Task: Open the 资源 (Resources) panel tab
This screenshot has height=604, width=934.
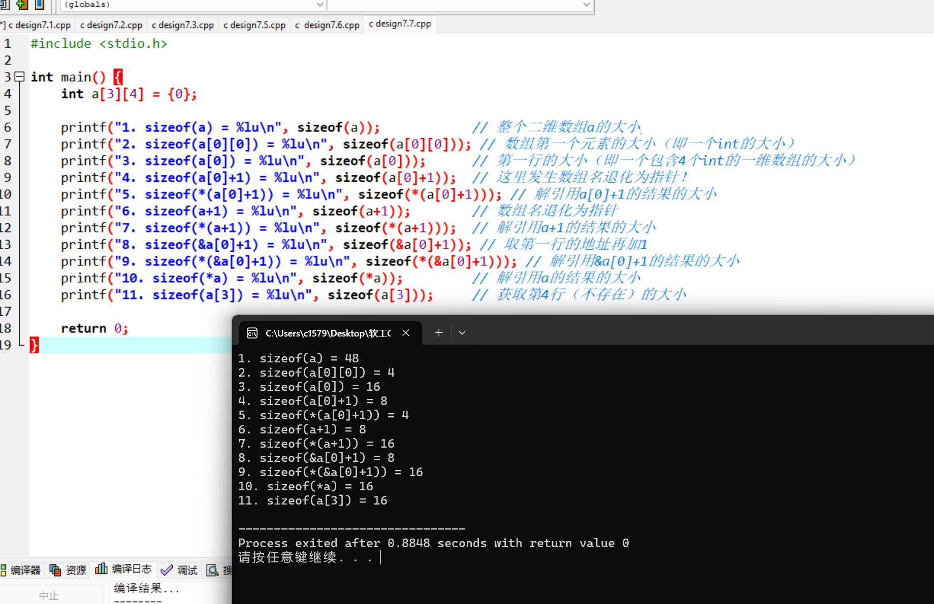Action: pos(68,570)
